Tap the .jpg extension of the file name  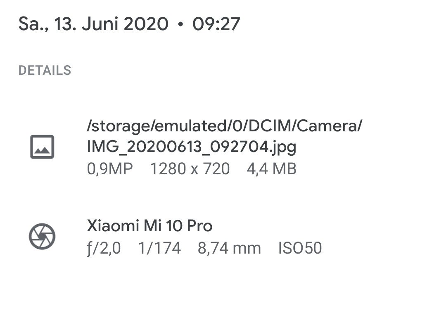tap(282, 148)
